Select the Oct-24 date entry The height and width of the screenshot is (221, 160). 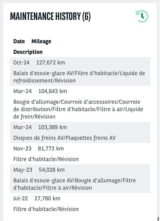pos(21,63)
